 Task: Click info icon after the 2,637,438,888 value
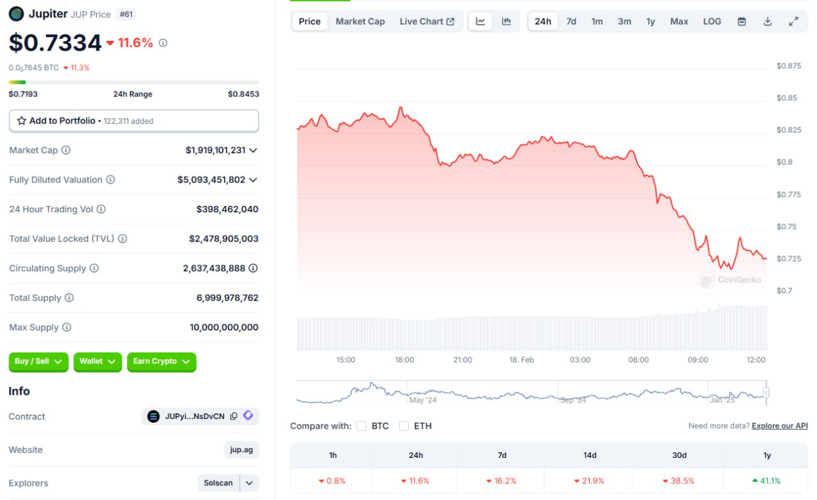pos(253,268)
